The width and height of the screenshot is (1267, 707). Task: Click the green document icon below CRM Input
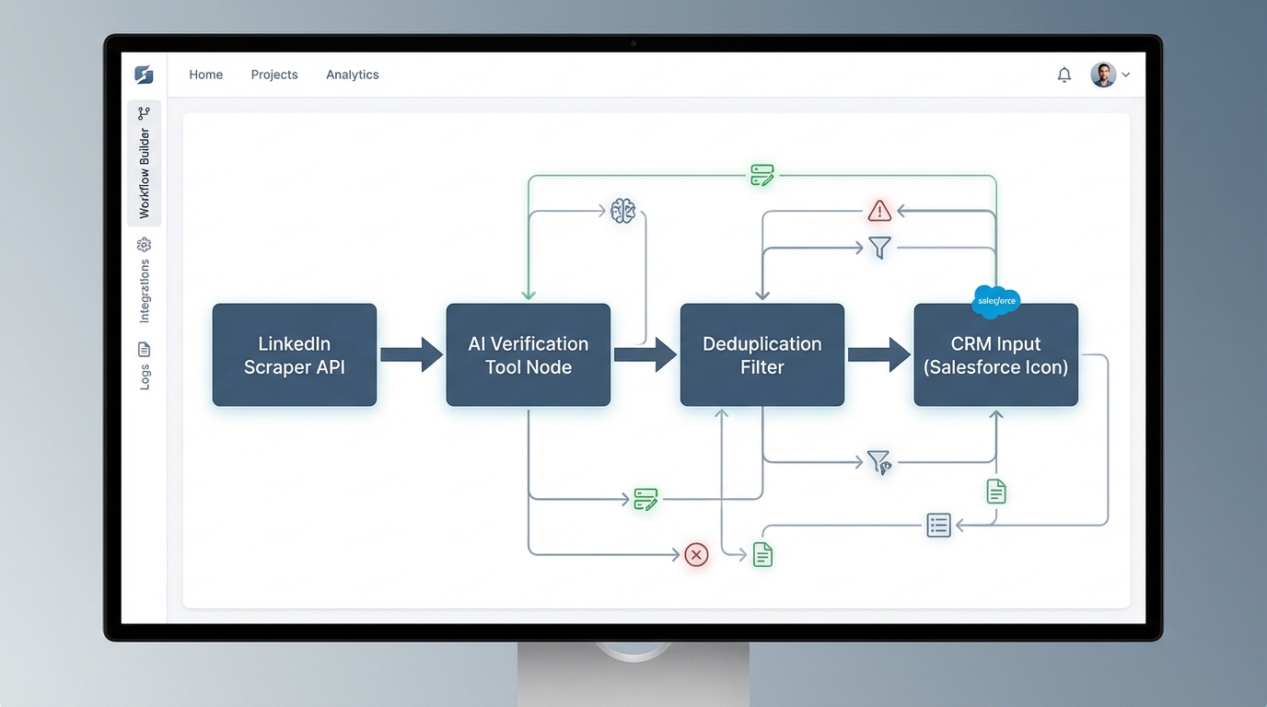[995, 492]
